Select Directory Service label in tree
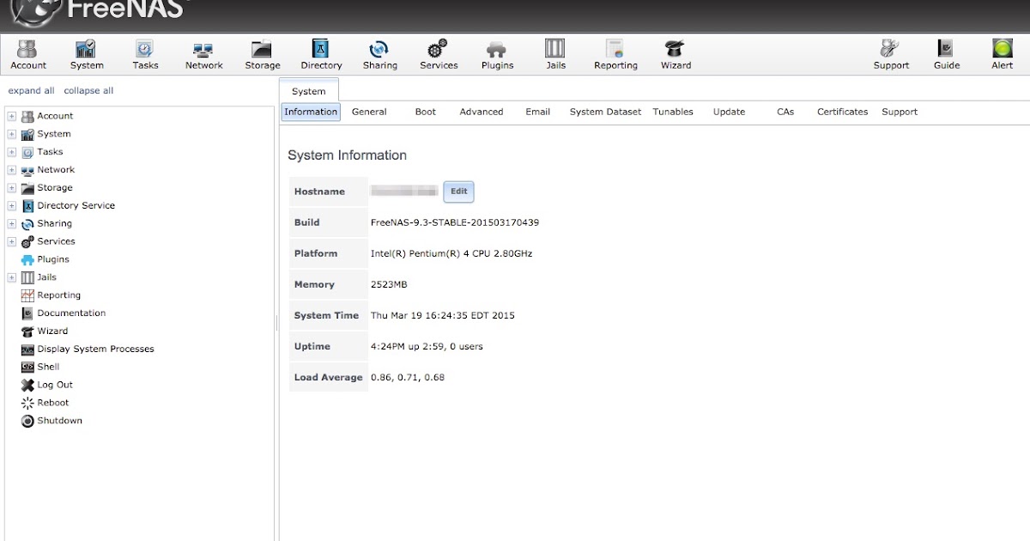 point(76,206)
